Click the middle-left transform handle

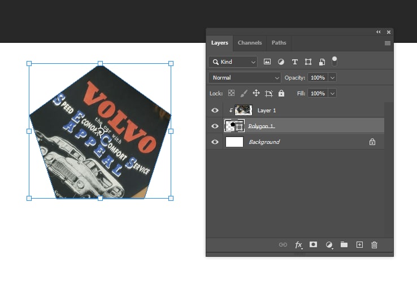point(29,131)
